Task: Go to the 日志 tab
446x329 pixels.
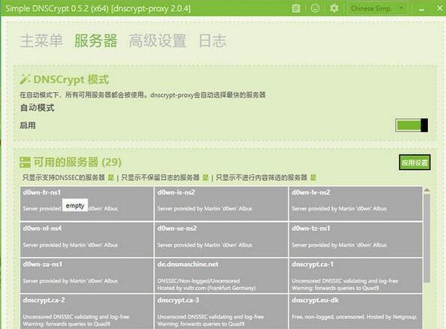Action: [212, 40]
